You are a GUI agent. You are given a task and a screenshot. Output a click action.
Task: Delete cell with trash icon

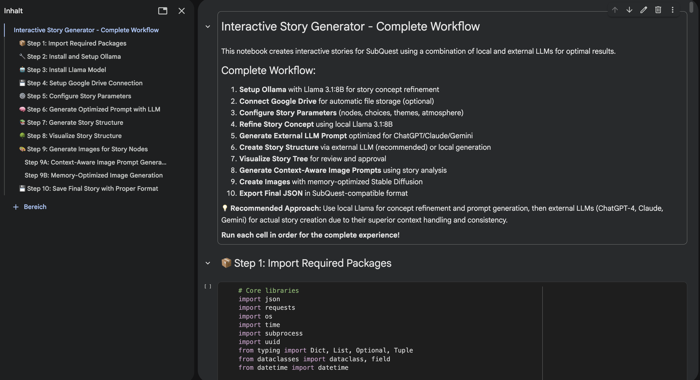coord(658,10)
